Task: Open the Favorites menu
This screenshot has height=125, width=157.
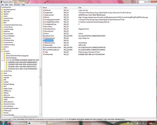Action: point(17,5)
